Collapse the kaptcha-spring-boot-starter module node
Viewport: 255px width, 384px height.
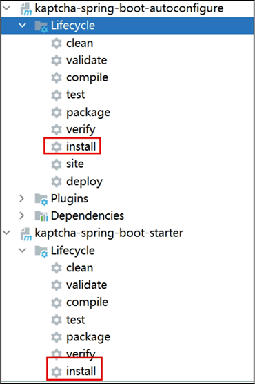click(x=7, y=233)
